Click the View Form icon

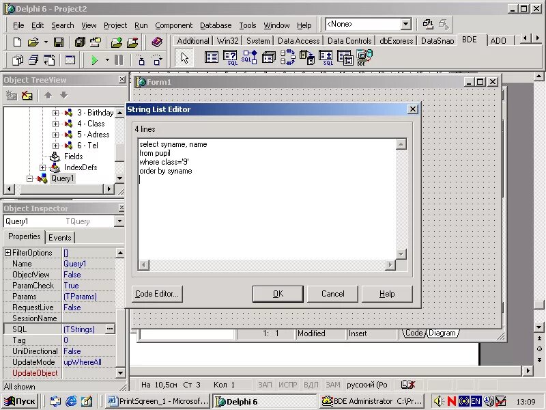point(33,60)
